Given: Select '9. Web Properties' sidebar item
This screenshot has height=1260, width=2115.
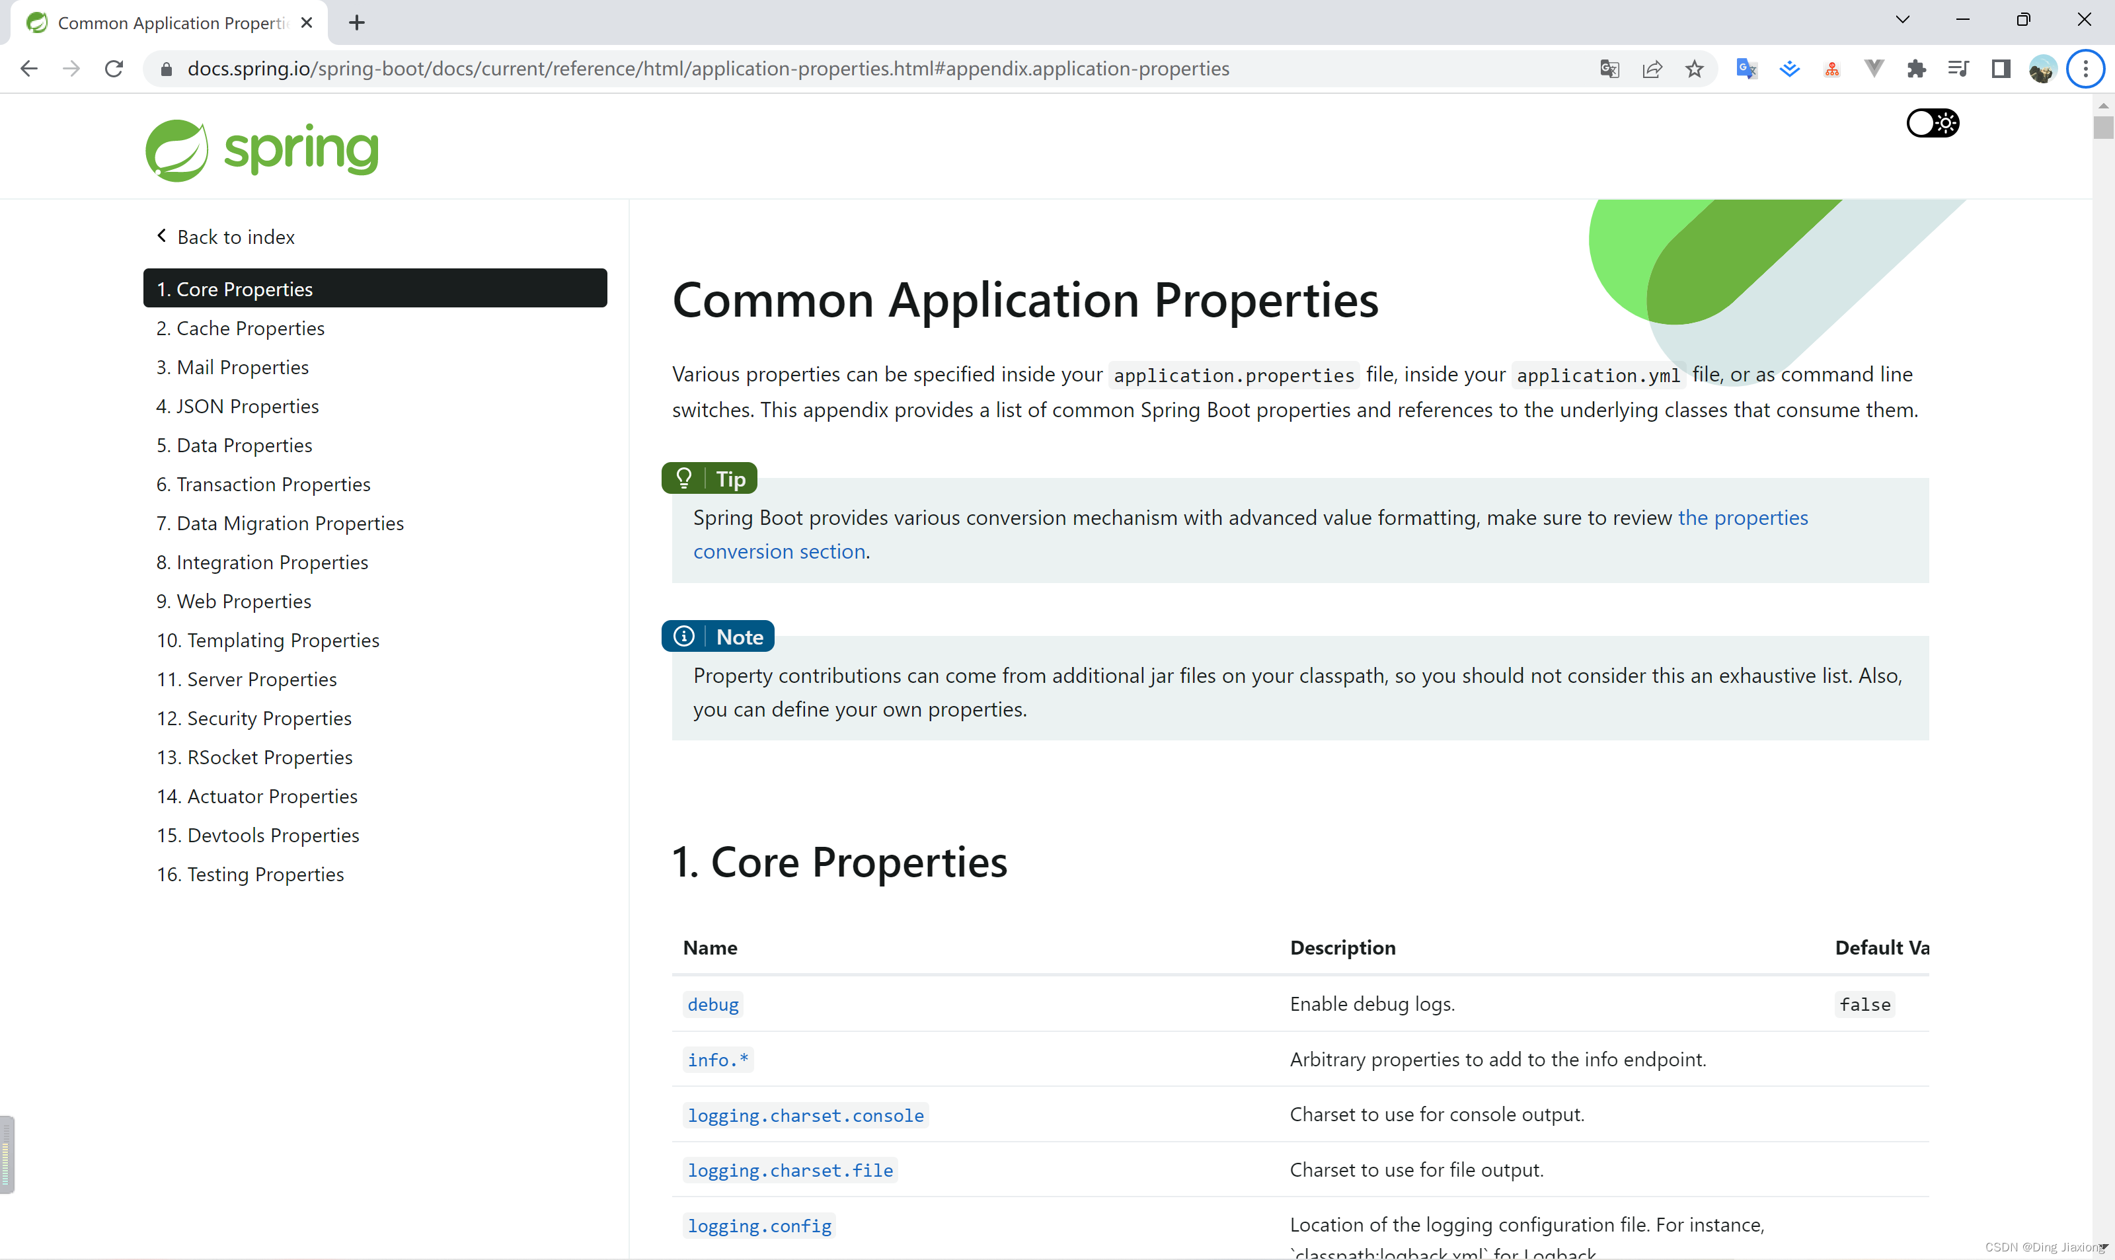Looking at the screenshot, I should click(245, 600).
